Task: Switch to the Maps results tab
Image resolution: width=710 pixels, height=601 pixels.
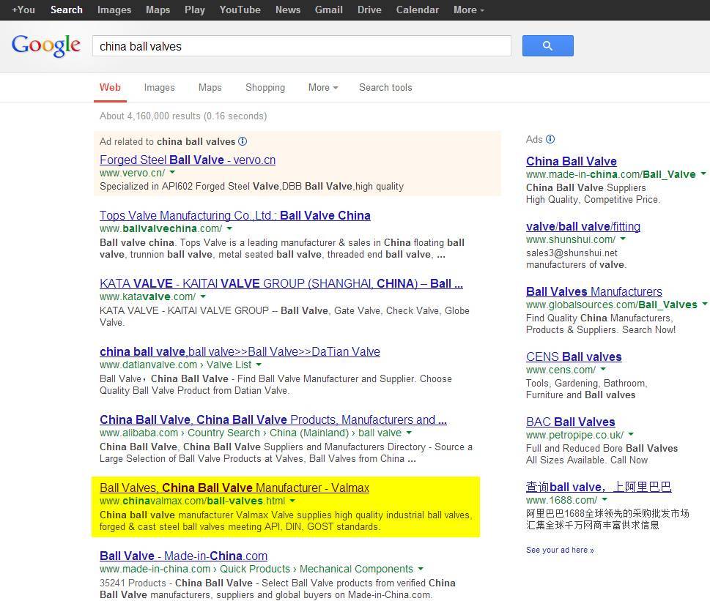Action: (x=210, y=87)
